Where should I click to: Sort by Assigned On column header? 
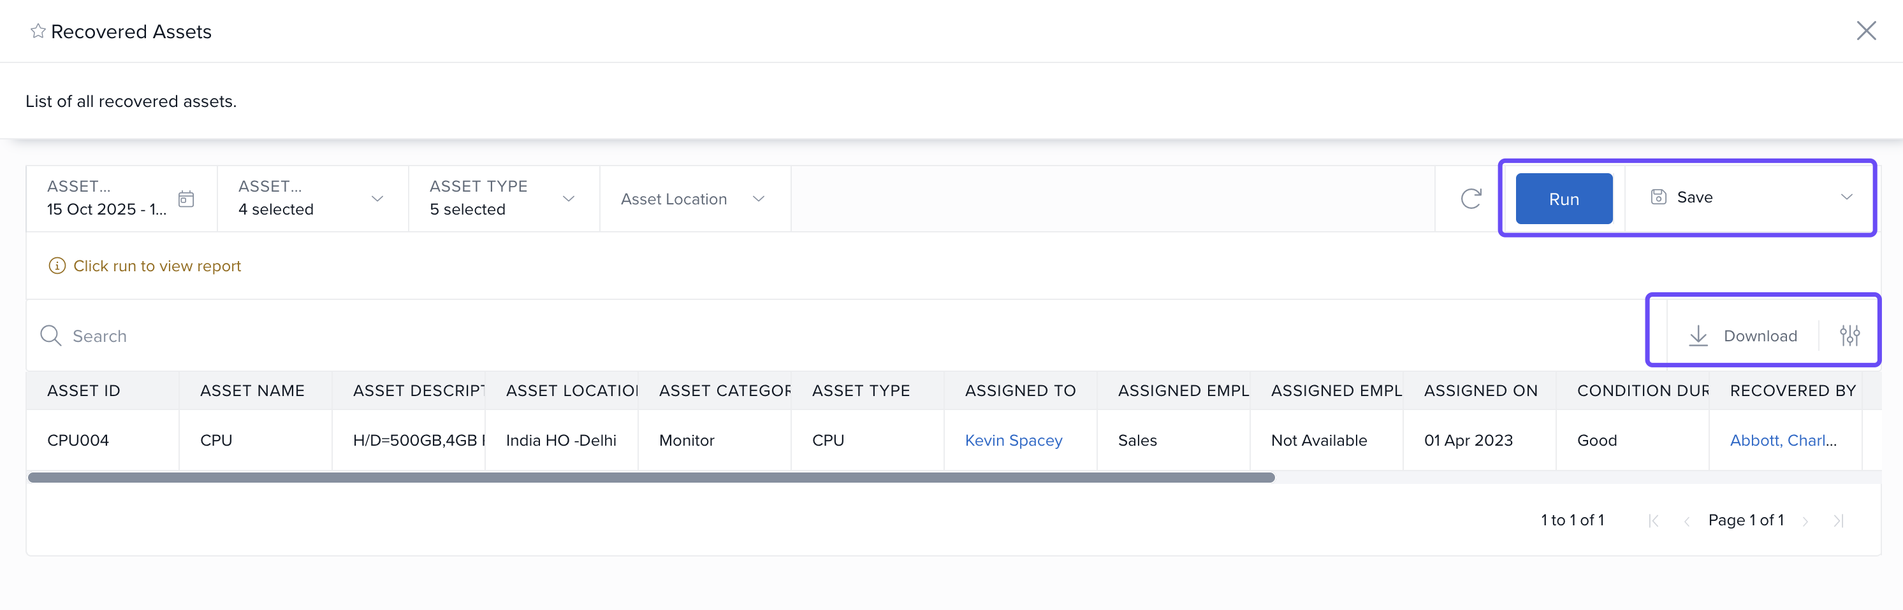[x=1480, y=390]
